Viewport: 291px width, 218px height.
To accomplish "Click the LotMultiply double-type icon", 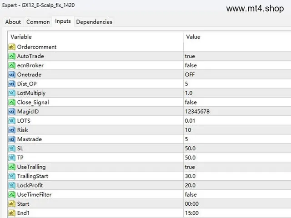I will (12, 93).
